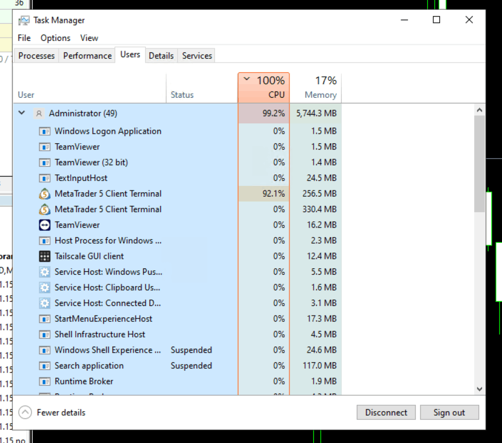502x443 pixels.
Task: Click the Search application icon
Action: (x=44, y=366)
